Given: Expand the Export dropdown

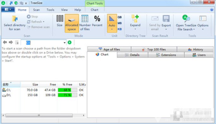Looking at the screenshot, I should coord(166,23).
